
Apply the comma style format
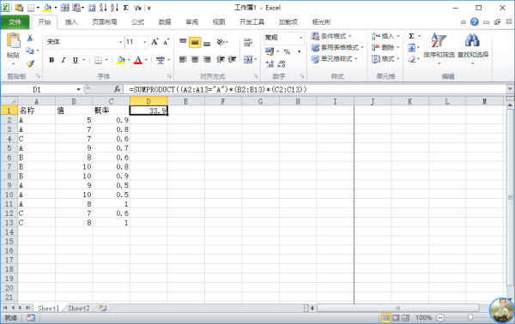click(x=299, y=51)
